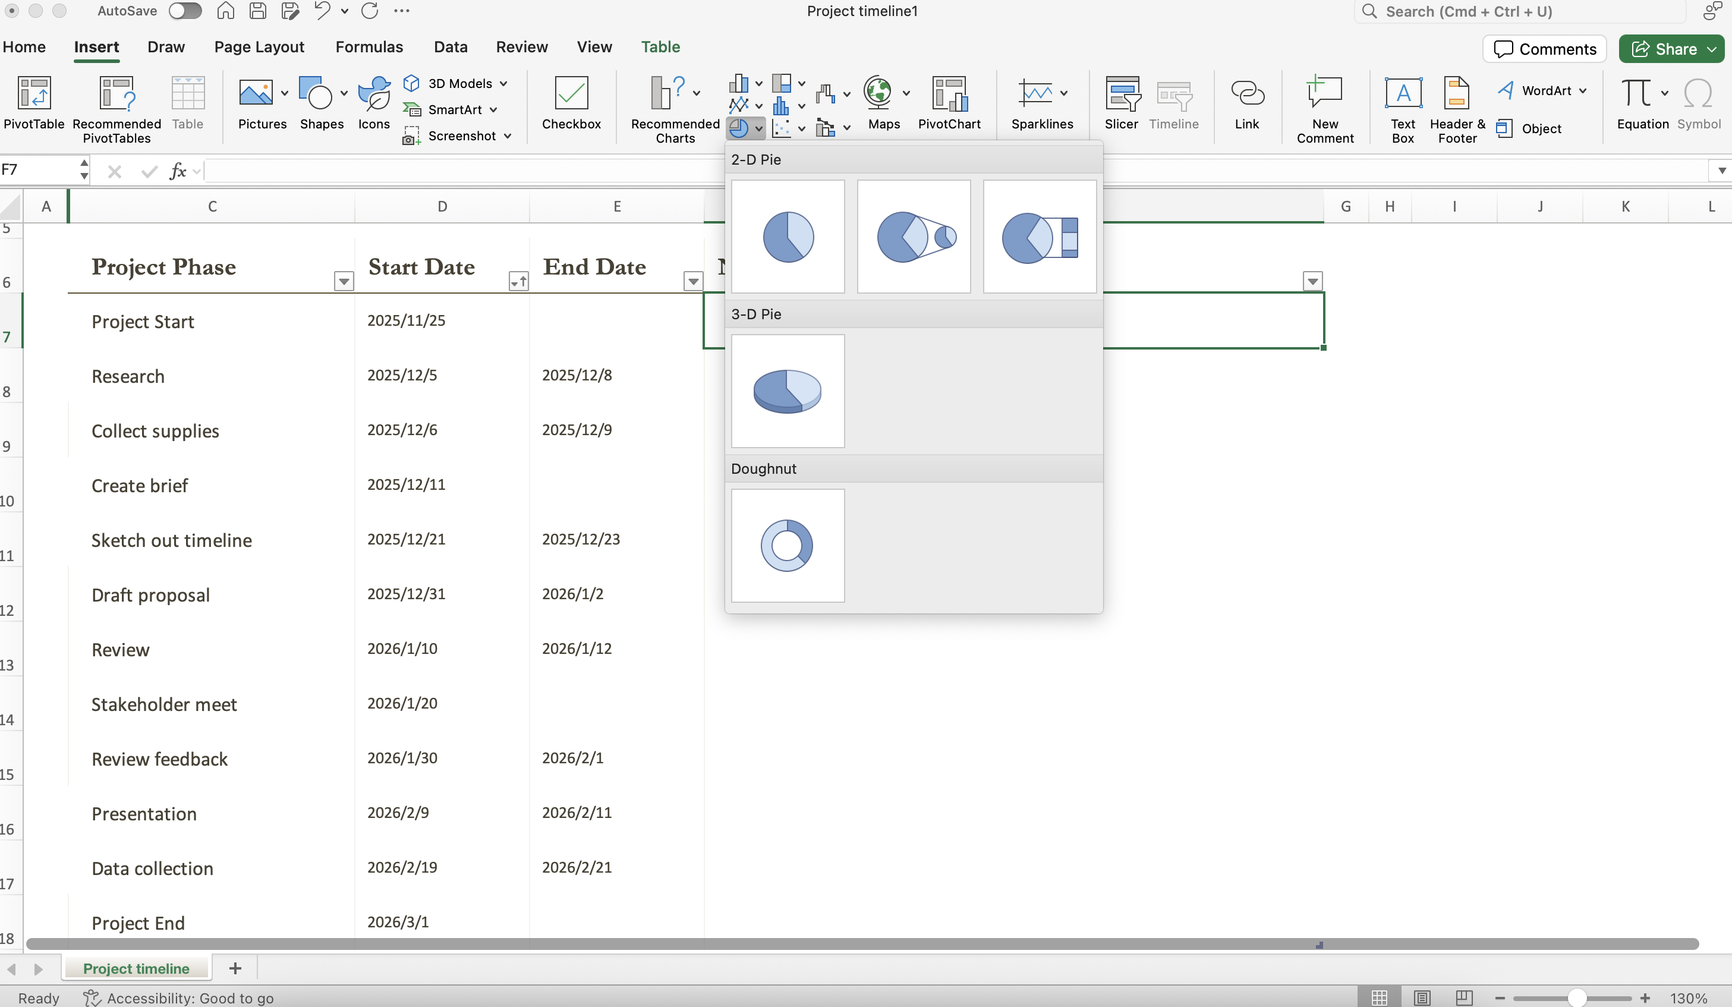Screen dimensions: 1732x1007
Task: Open the Comments pane
Action: (x=1544, y=49)
